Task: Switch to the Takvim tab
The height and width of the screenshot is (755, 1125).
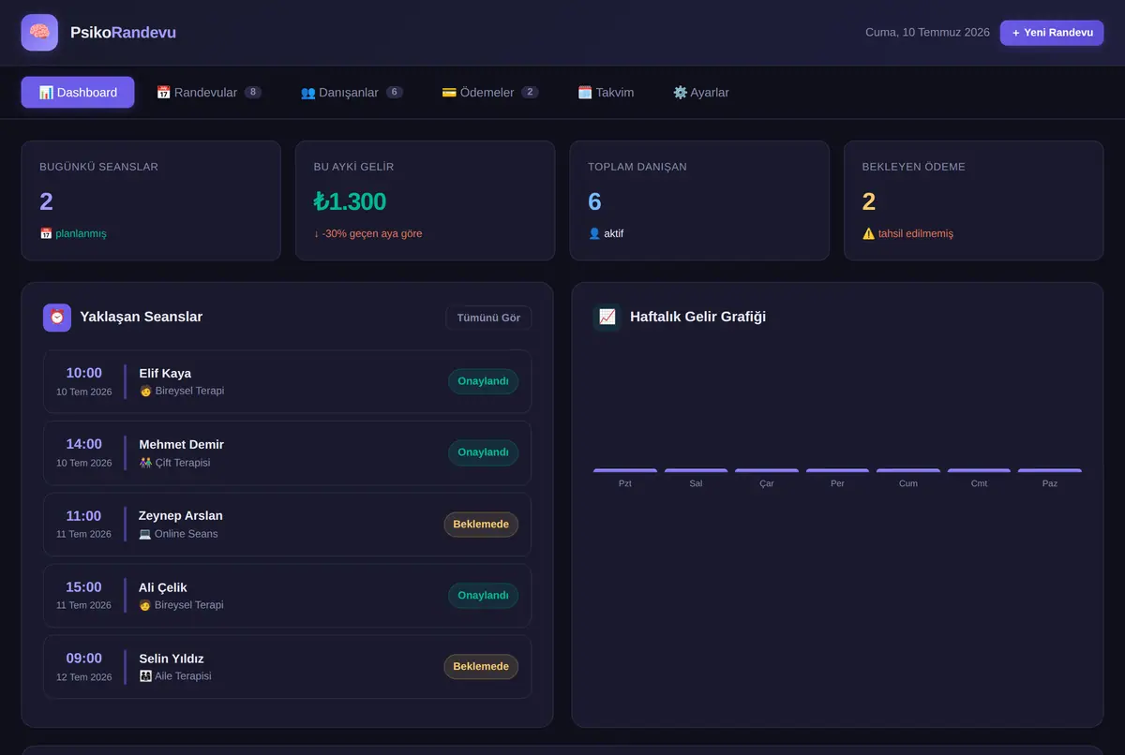Action: (x=606, y=93)
